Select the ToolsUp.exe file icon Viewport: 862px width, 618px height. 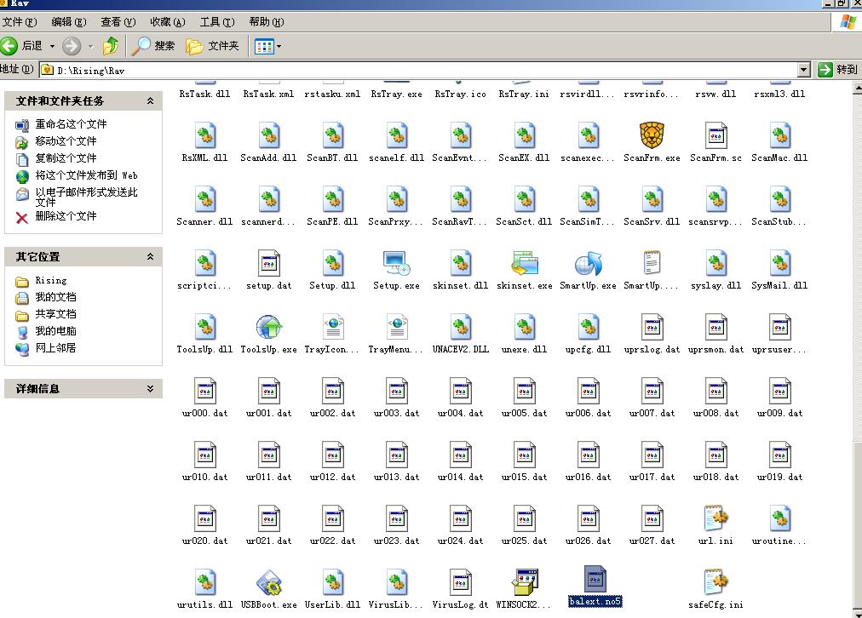268,328
